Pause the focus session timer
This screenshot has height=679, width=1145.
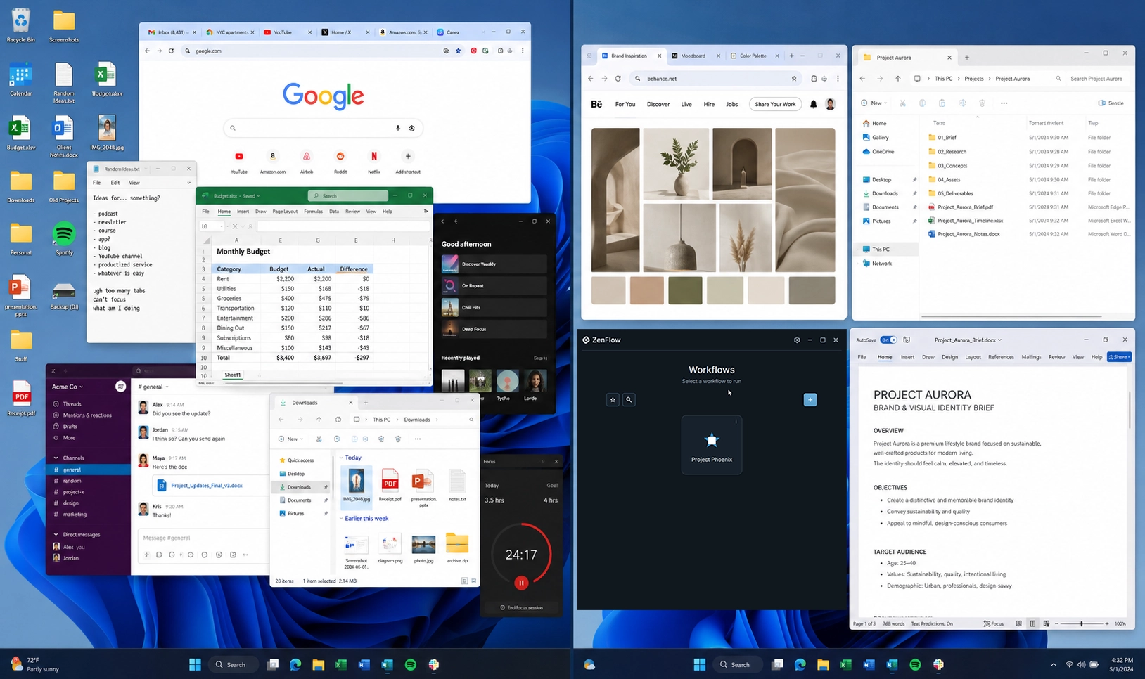[521, 582]
